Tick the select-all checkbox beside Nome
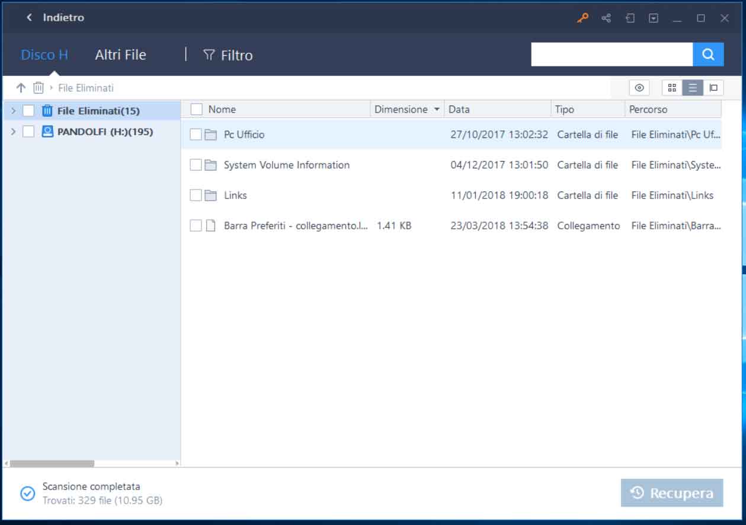The image size is (746, 525). point(196,109)
